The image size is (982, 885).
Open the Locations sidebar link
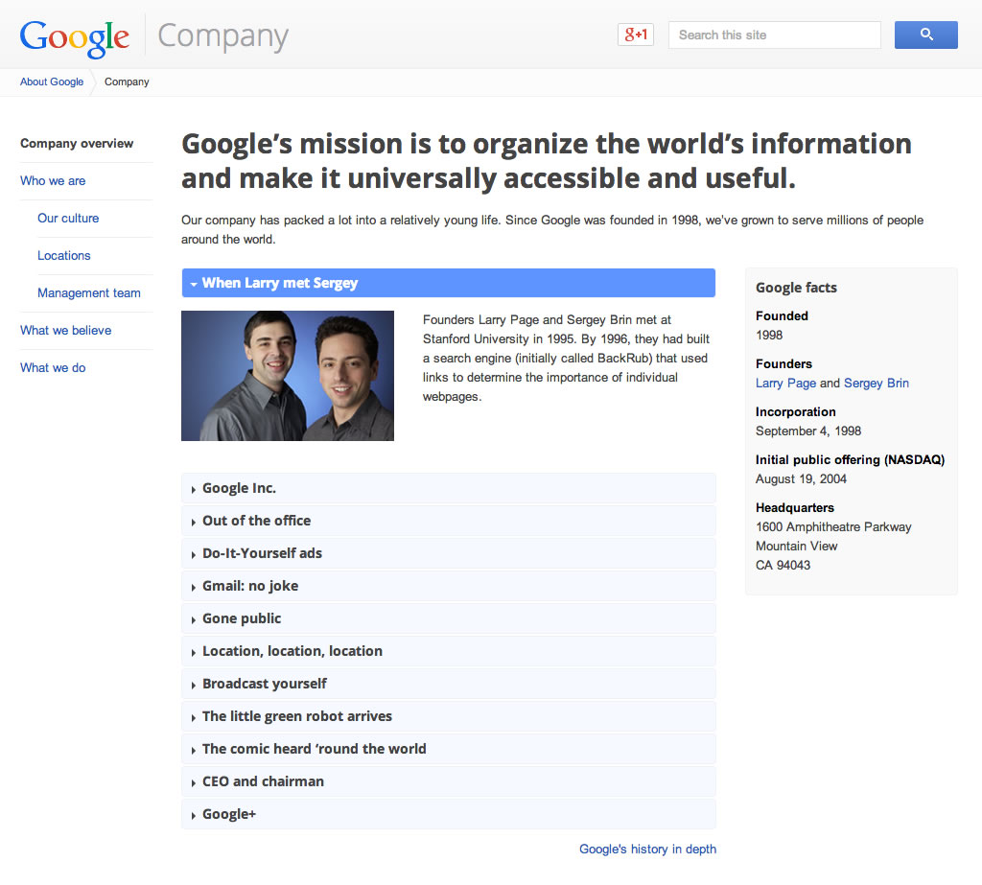pyautogui.click(x=64, y=256)
